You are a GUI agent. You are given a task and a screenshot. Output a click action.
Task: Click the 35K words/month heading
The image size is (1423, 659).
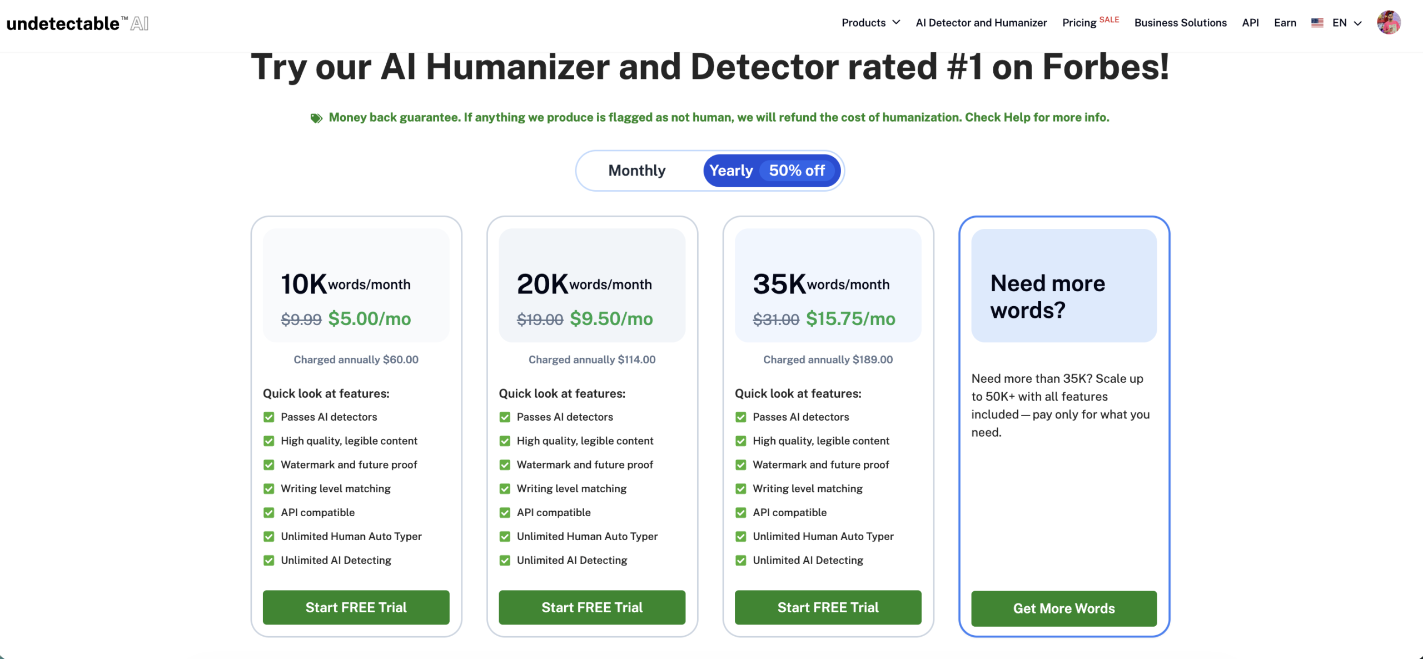pos(821,284)
